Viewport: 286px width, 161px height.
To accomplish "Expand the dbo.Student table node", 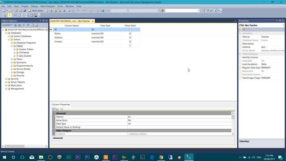I will point(14,56).
